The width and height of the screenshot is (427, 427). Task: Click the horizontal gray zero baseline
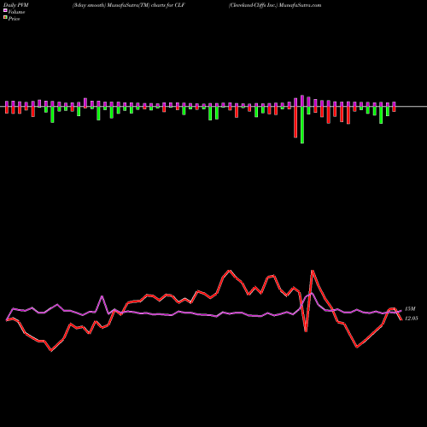(x=213, y=107)
